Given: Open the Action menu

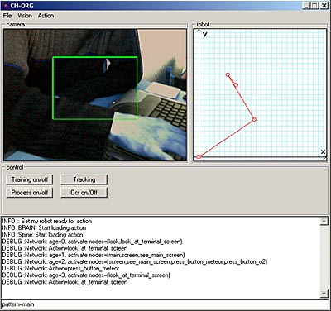Looking at the screenshot, I should tap(46, 16).
